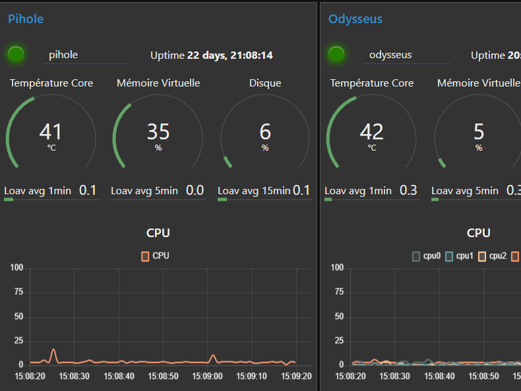The image size is (521, 391).
Task: Open the Odysseus group title
Action: click(355, 19)
